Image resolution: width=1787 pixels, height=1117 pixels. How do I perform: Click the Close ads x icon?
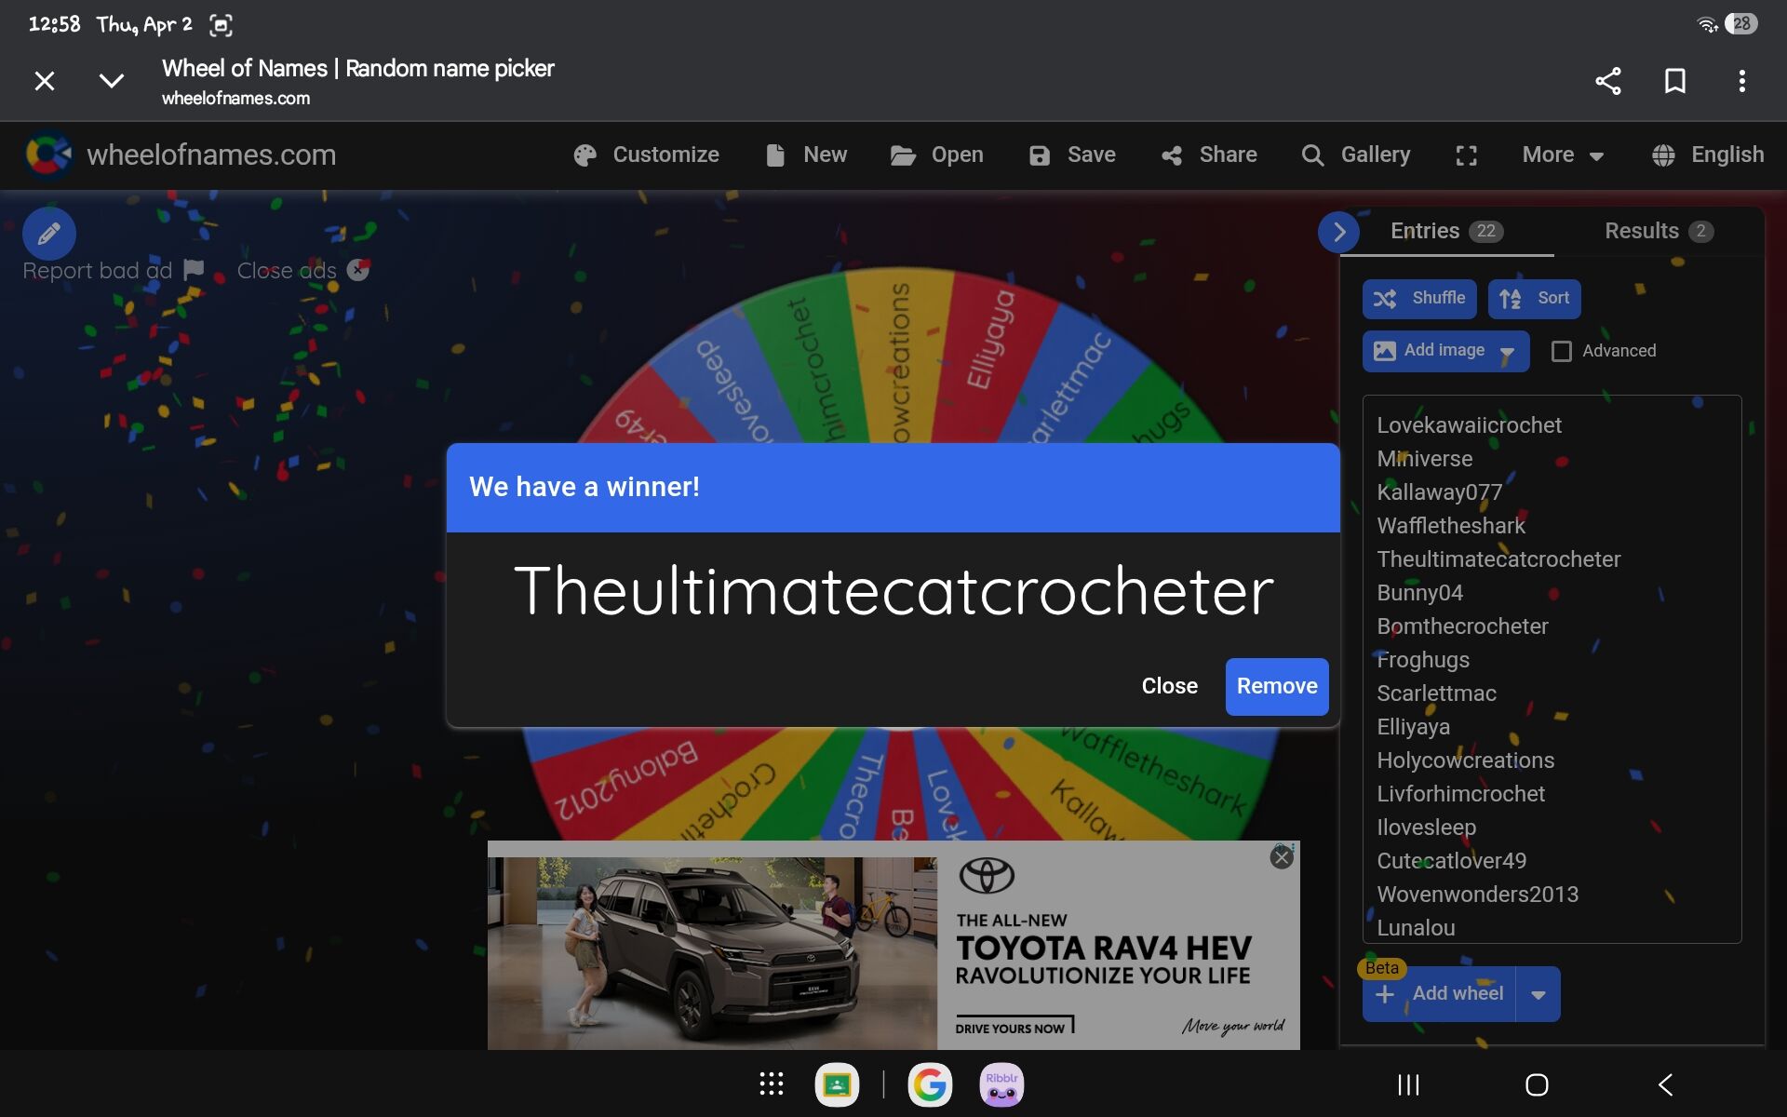click(358, 271)
